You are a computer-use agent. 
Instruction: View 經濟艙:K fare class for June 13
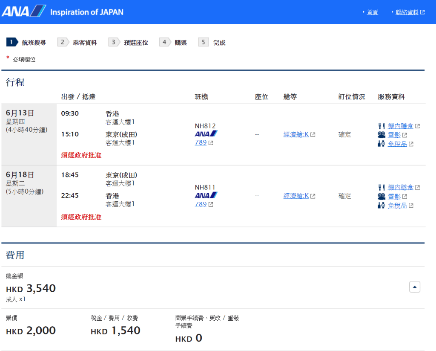tap(296, 134)
